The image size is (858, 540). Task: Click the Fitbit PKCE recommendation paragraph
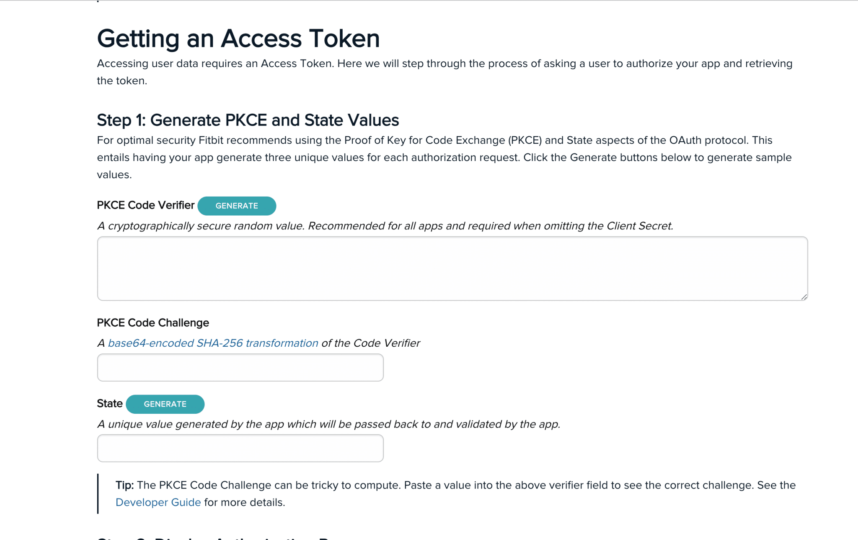point(444,157)
